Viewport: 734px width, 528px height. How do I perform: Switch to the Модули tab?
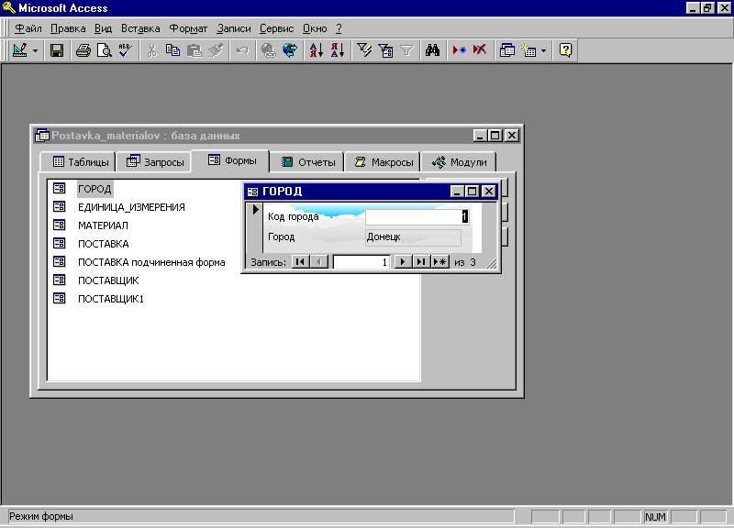click(459, 162)
